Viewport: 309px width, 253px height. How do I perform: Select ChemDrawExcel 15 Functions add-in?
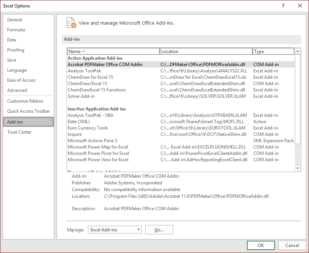(181, 90)
